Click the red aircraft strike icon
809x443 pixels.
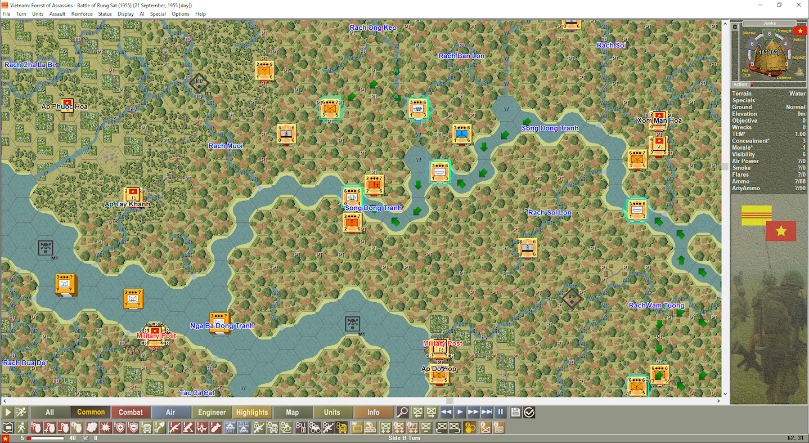(x=203, y=428)
